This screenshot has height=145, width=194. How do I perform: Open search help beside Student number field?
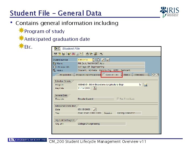pyautogui.click(x=94, y=60)
